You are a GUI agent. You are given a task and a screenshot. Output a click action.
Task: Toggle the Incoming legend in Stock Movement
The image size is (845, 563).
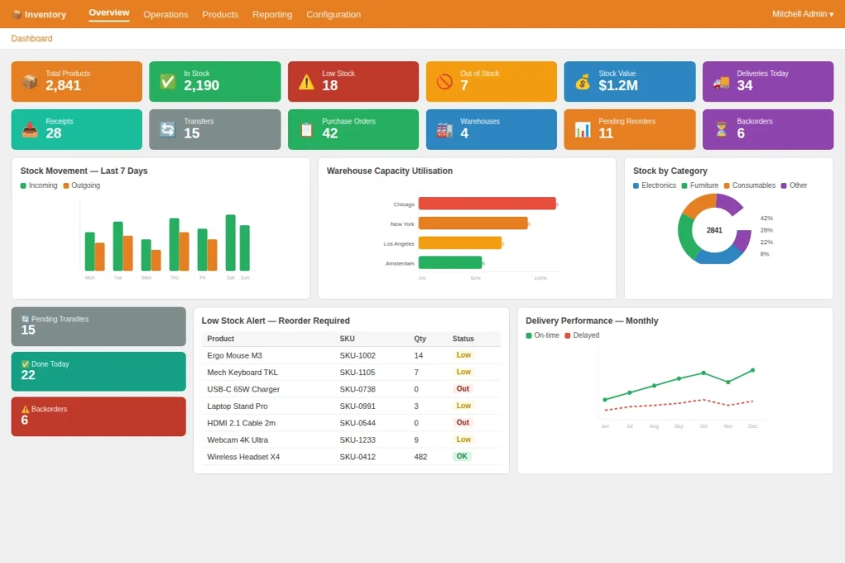(x=39, y=185)
